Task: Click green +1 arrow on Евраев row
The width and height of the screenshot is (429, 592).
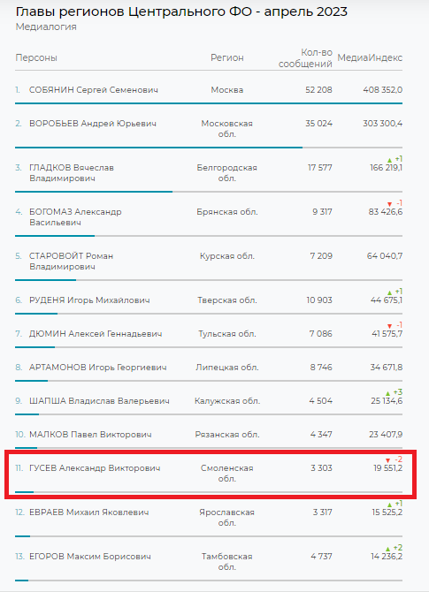Action: [390, 505]
